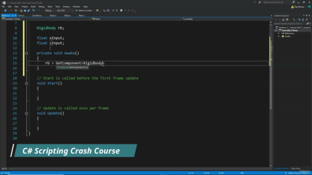This screenshot has height=175, width=312.
Task: Click the Navigate Backward toolbar icon
Action: pos(5,11)
